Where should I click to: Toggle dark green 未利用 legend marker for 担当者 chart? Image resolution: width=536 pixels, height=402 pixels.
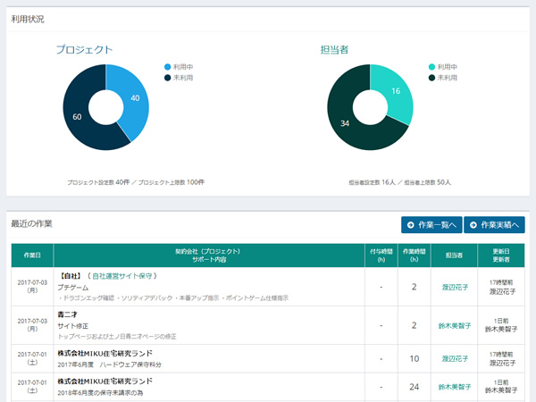(x=431, y=78)
